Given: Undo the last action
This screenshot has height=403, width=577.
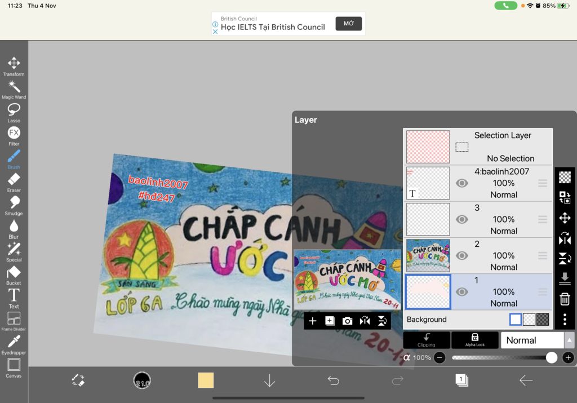Looking at the screenshot, I should click(334, 380).
